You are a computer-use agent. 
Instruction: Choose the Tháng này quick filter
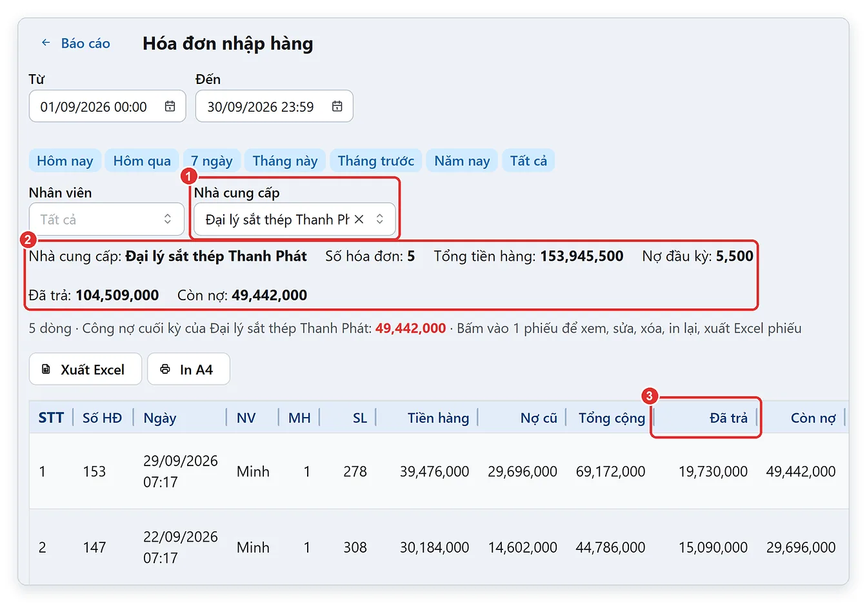[285, 161]
